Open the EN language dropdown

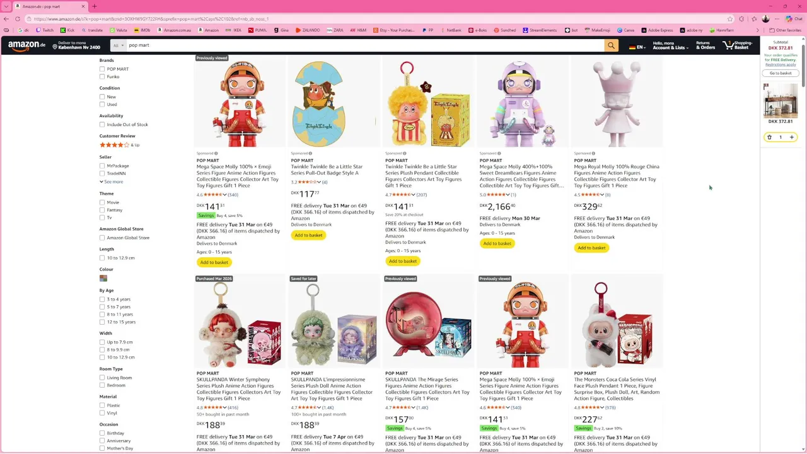tap(637, 47)
